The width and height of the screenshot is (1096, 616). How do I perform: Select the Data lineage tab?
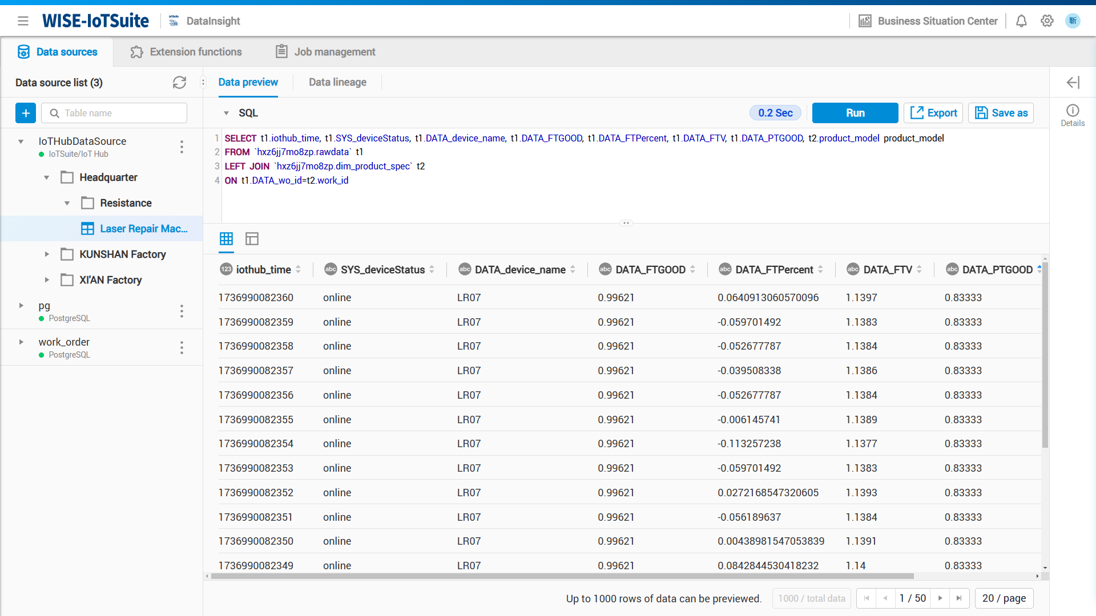tap(337, 82)
